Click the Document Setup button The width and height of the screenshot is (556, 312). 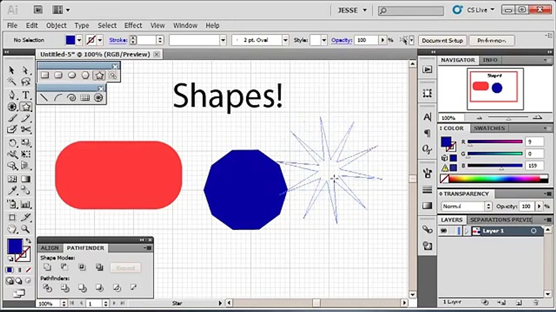[x=443, y=40]
